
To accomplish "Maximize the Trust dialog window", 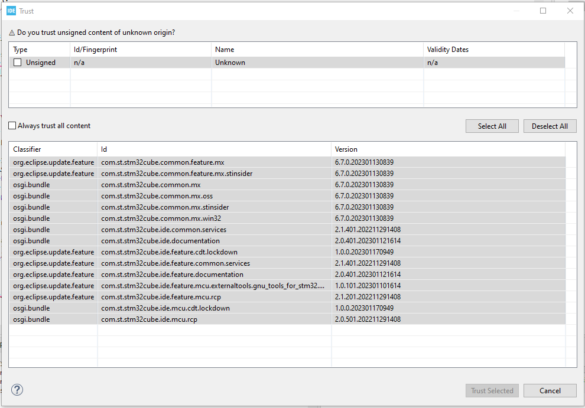I will click(543, 11).
